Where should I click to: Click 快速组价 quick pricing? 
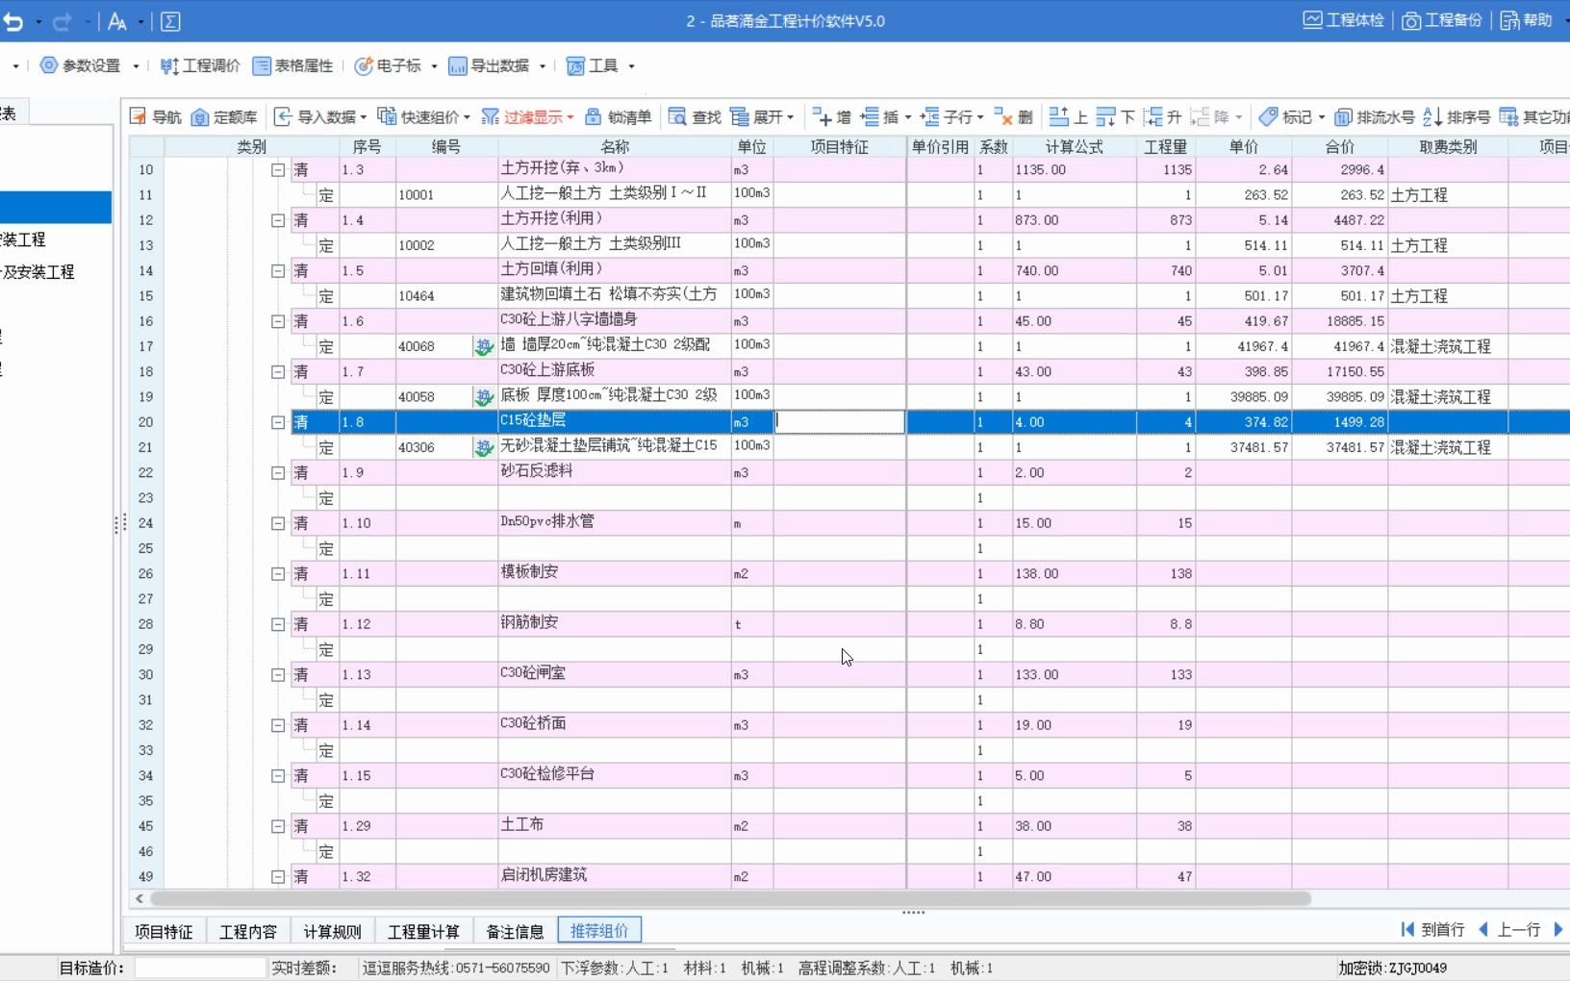[x=419, y=116]
